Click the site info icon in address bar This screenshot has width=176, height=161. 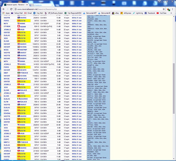pos(16,9)
